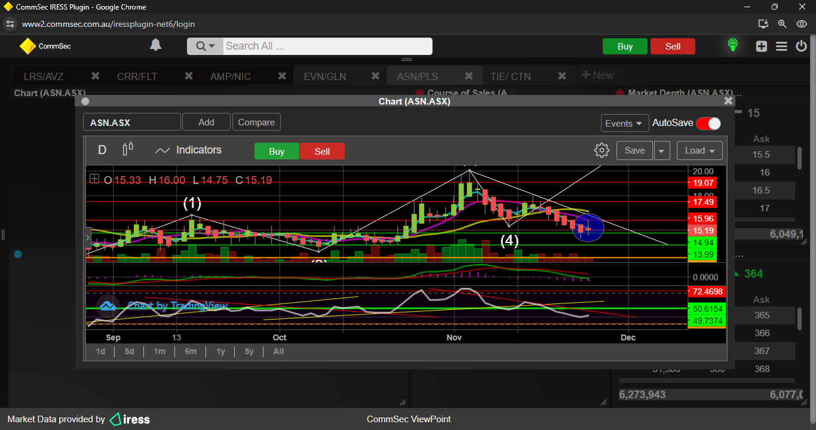Click the Chrome eye tracking protection icon

point(802,24)
